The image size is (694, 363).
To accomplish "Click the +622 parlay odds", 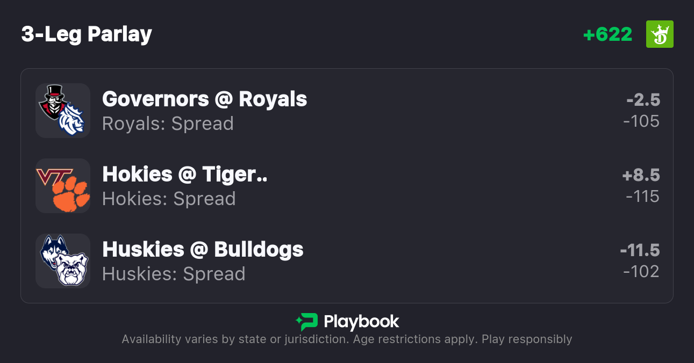I will pos(607,34).
